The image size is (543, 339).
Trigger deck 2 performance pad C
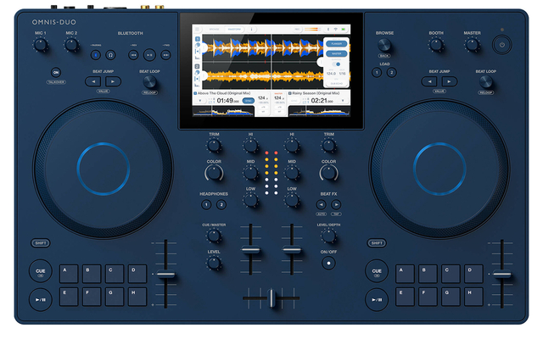[451, 274]
